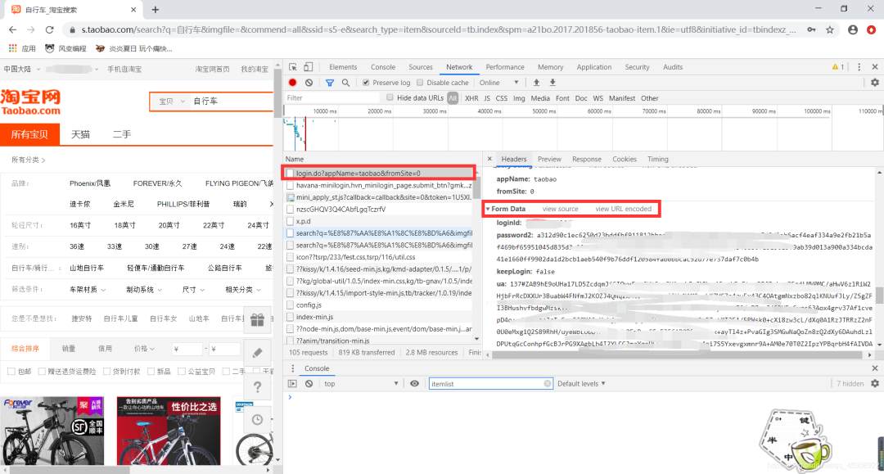
Task: Enable the Disable cache checkbox
Action: click(420, 83)
